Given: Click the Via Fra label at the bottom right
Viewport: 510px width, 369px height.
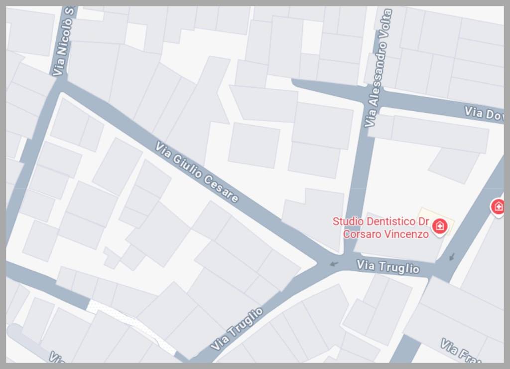Looking at the screenshot, I should pyautogui.click(x=460, y=351).
